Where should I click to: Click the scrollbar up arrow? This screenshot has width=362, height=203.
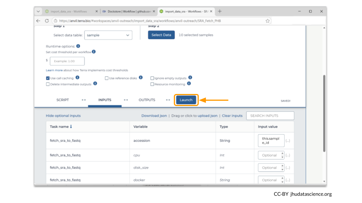pos(324,28)
